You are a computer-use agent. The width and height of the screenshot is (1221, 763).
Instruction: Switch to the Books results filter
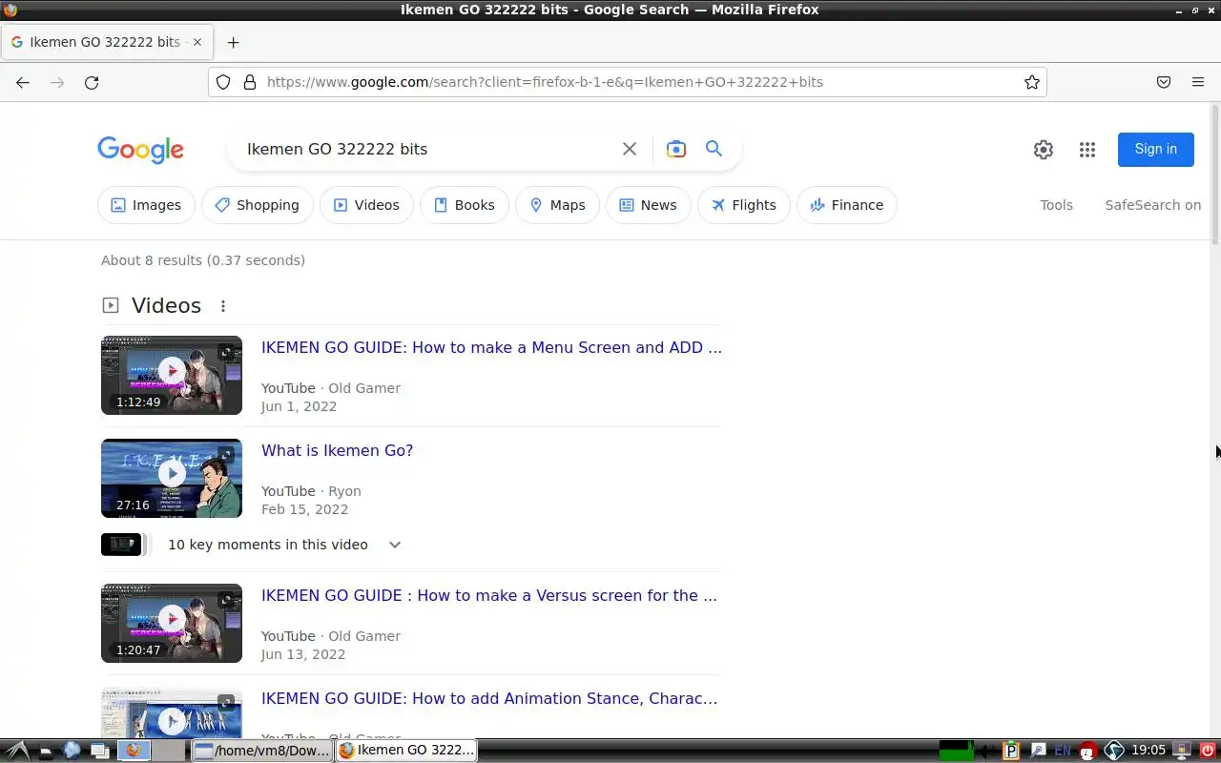coord(465,205)
